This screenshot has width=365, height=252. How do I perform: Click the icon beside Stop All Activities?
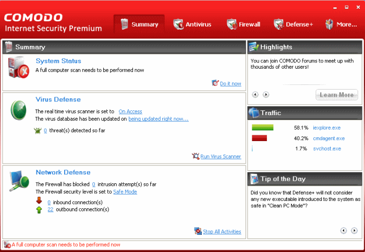(198, 231)
